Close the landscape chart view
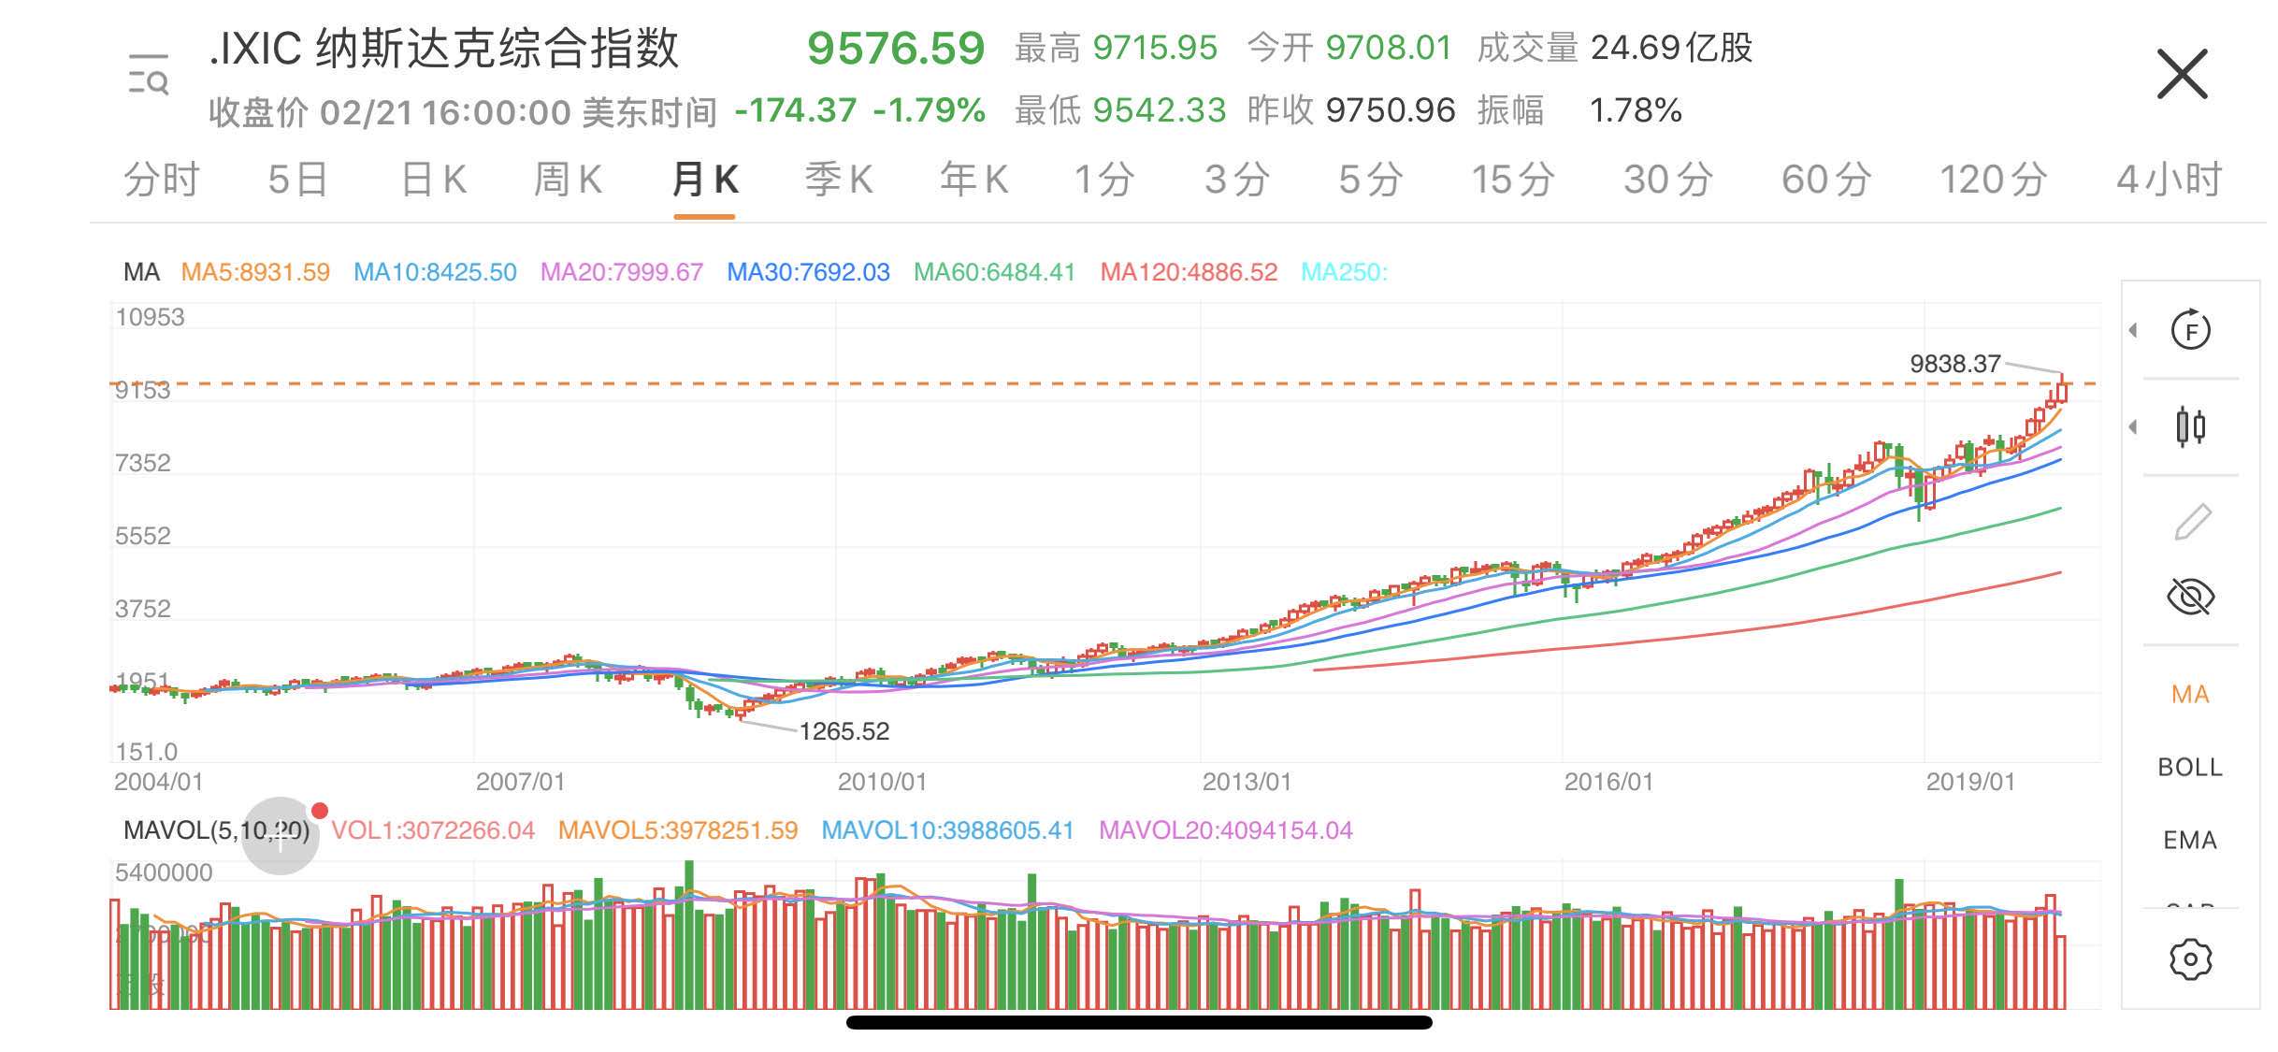2278x1052 pixels. pyautogui.click(x=2182, y=74)
